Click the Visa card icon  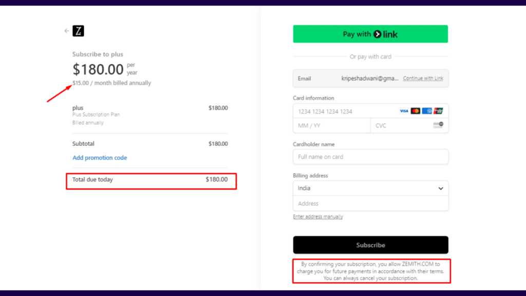point(404,111)
